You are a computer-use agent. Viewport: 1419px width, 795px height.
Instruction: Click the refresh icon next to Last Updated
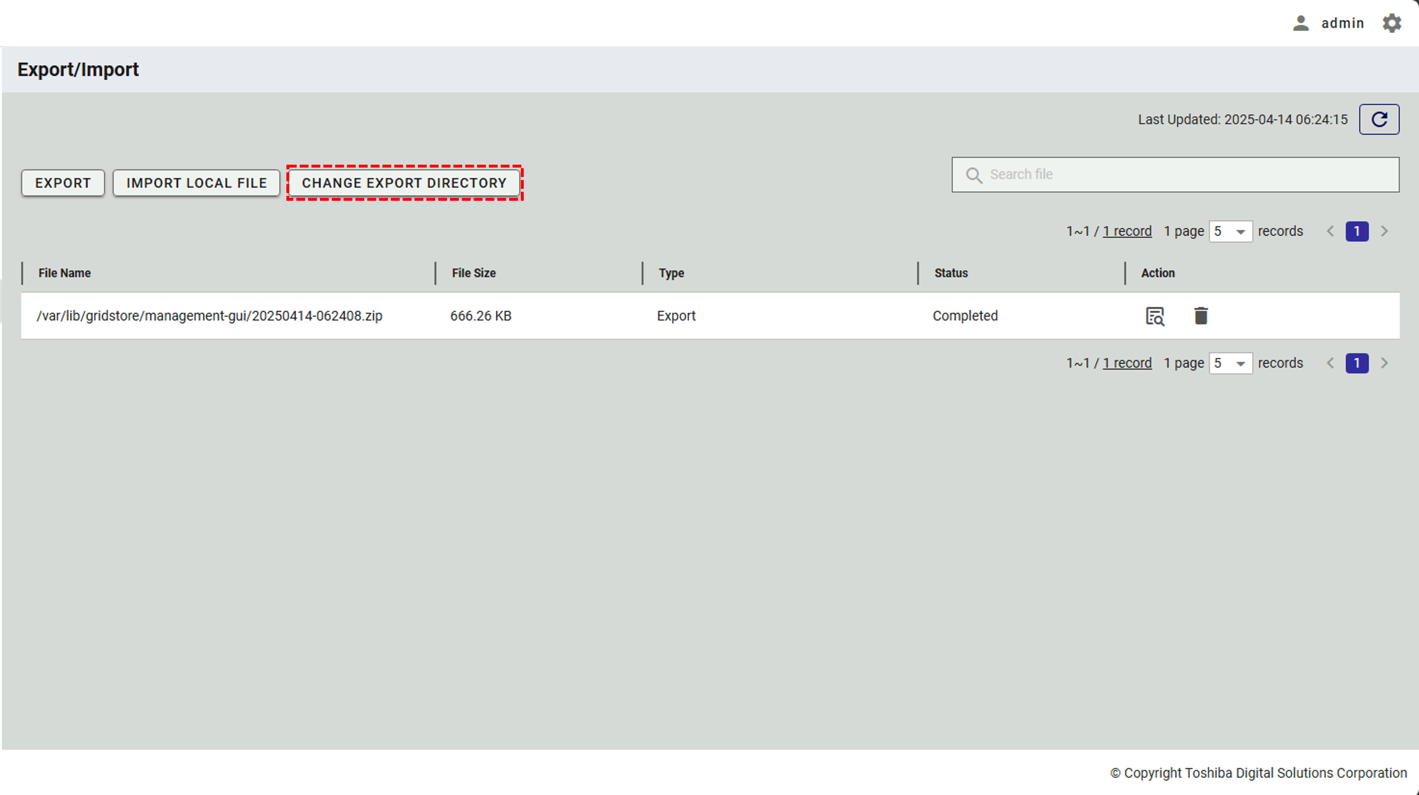pos(1378,119)
